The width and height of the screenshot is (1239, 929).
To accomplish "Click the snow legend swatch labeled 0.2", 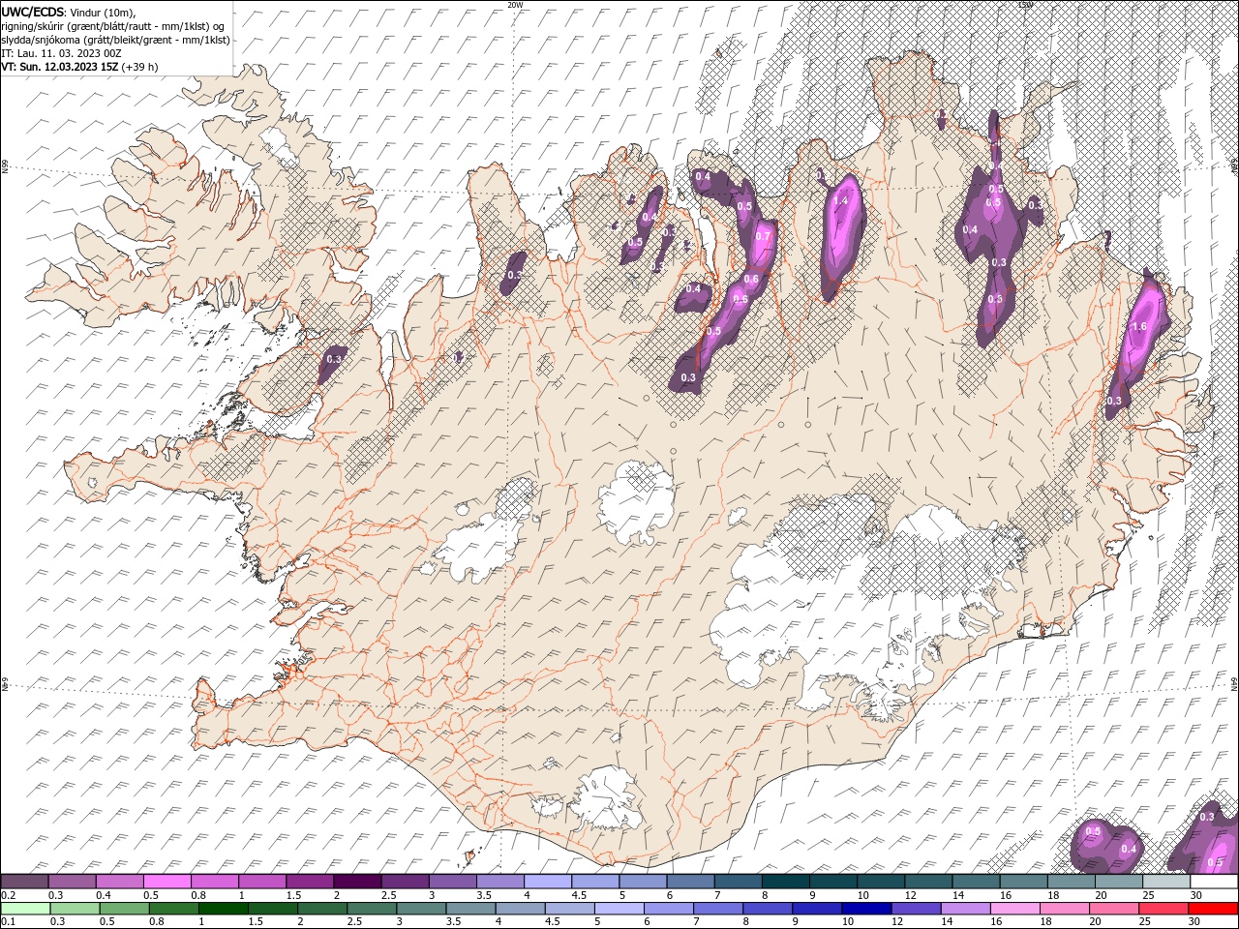I will point(24,882).
